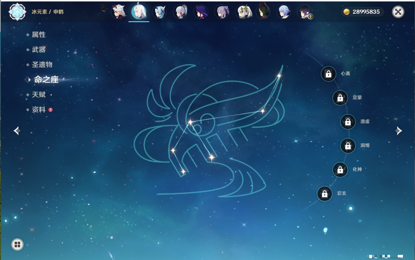Close the character screen with X
The image size is (415, 260).
pos(398,12)
